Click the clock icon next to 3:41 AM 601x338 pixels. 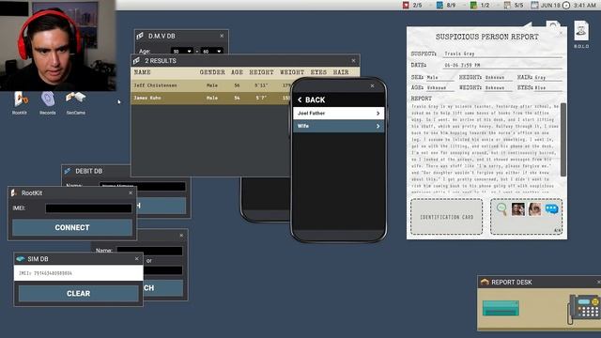coord(565,5)
